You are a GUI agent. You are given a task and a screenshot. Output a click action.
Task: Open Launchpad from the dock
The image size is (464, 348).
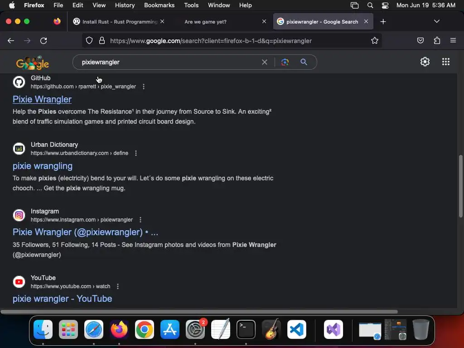click(68, 329)
